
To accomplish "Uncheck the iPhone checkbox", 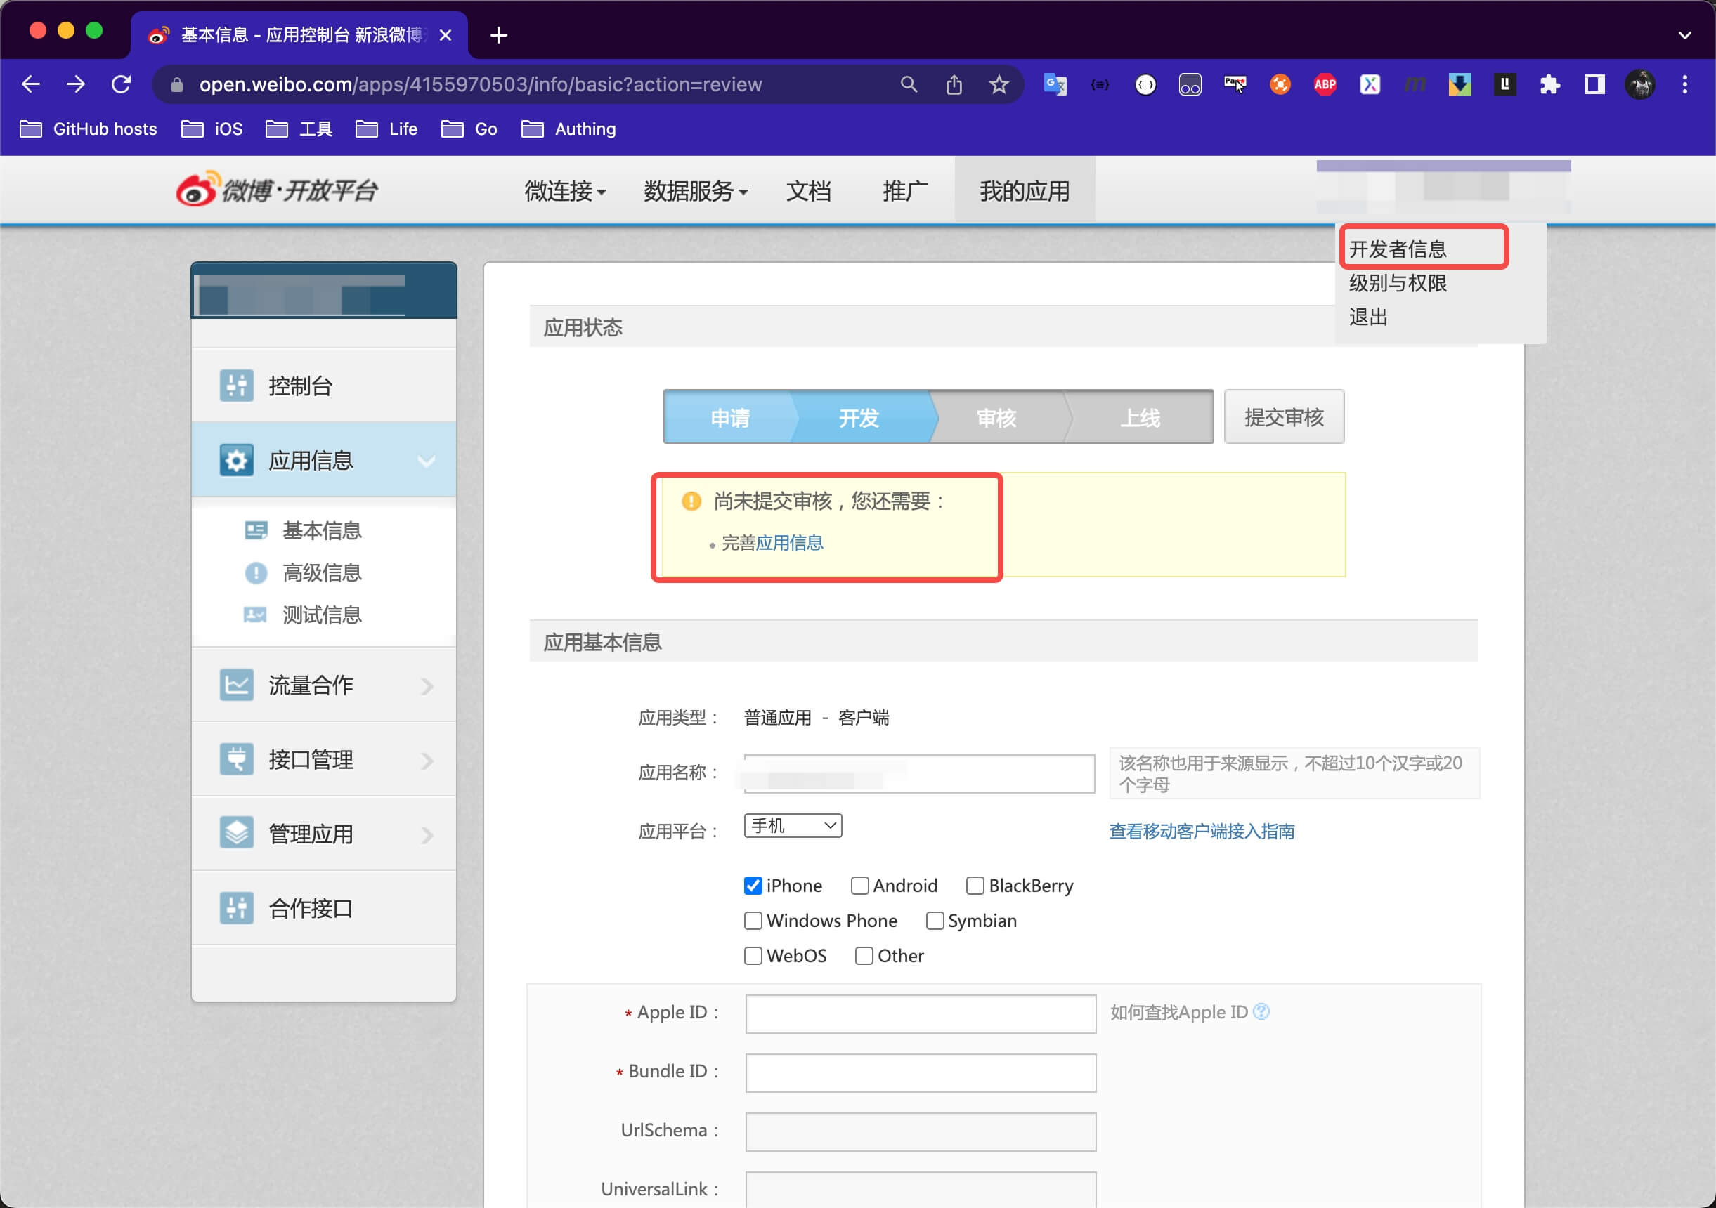I will click(753, 885).
